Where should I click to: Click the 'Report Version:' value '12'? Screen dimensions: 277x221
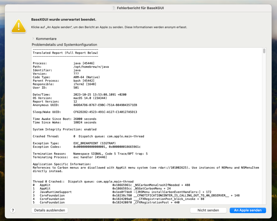coord(75,101)
